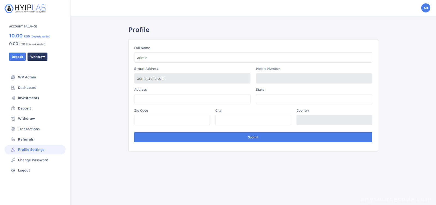Open the Transactions icon
Viewport: 436px width, 205px height.
tap(13, 129)
